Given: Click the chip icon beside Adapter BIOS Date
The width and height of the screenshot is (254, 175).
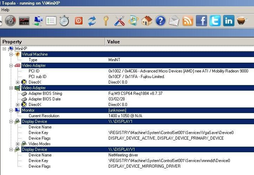Looking at the screenshot, I should (24, 99).
